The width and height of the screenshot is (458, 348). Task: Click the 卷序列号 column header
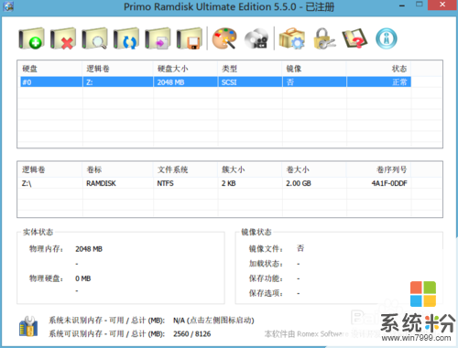pos(379,169)
